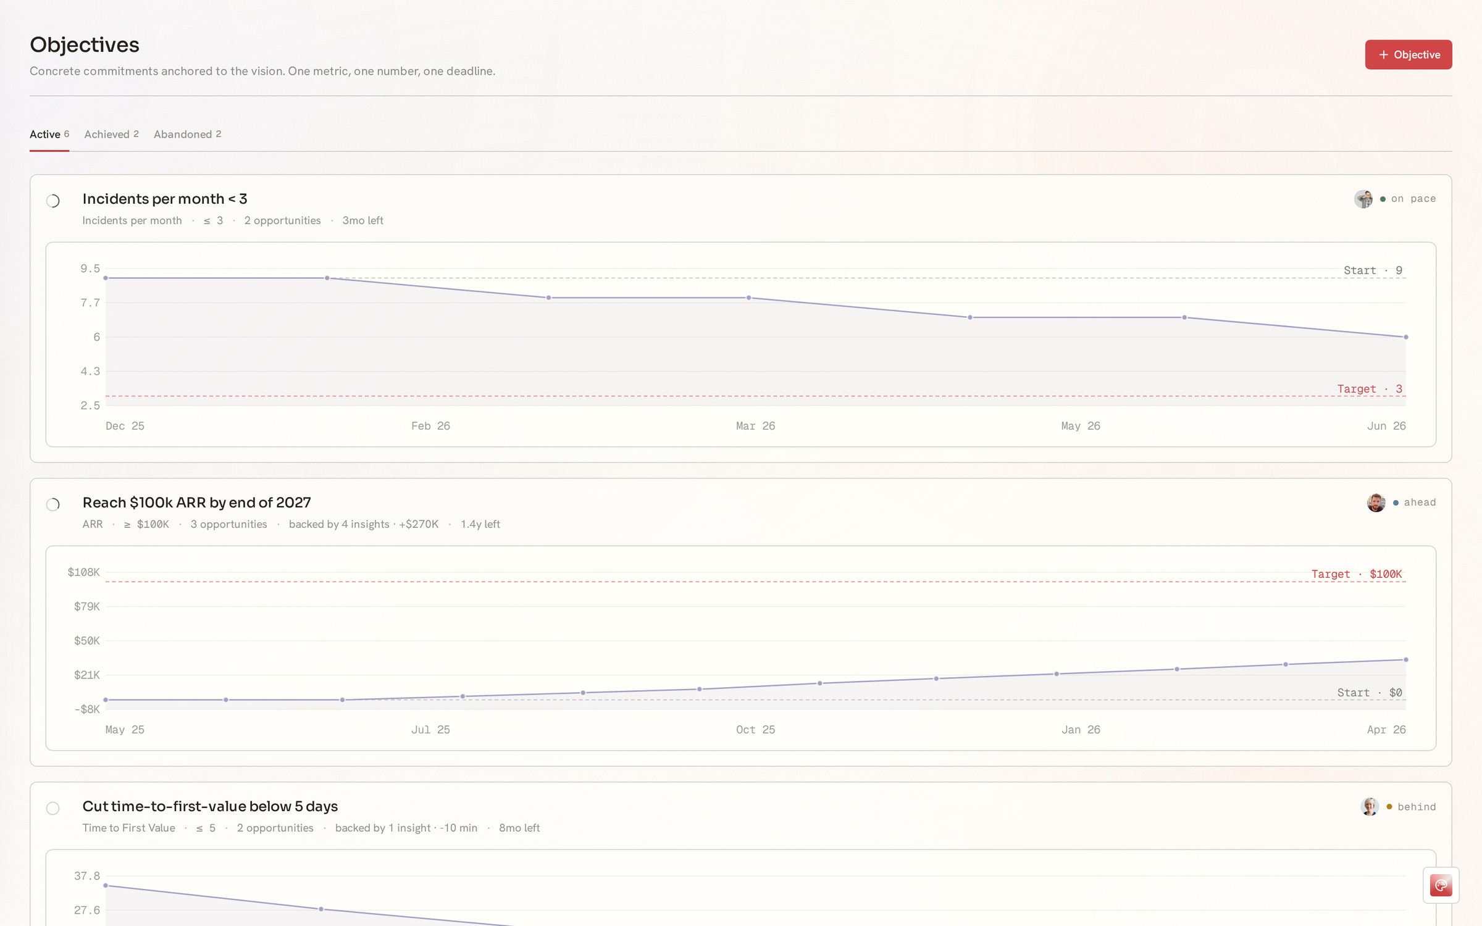Click last data point on ARR chart
Image resolution: width=1482 pixels, height=926 pixels.
[1406, 660]
